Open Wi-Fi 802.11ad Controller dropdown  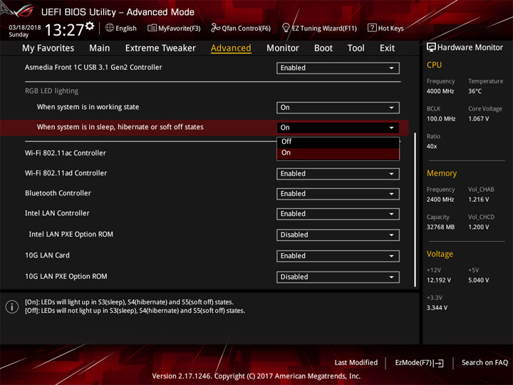tap(338, 173)
